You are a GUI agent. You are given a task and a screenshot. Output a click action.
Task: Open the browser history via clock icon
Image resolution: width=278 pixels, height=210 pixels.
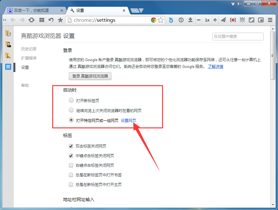(181, 20)
